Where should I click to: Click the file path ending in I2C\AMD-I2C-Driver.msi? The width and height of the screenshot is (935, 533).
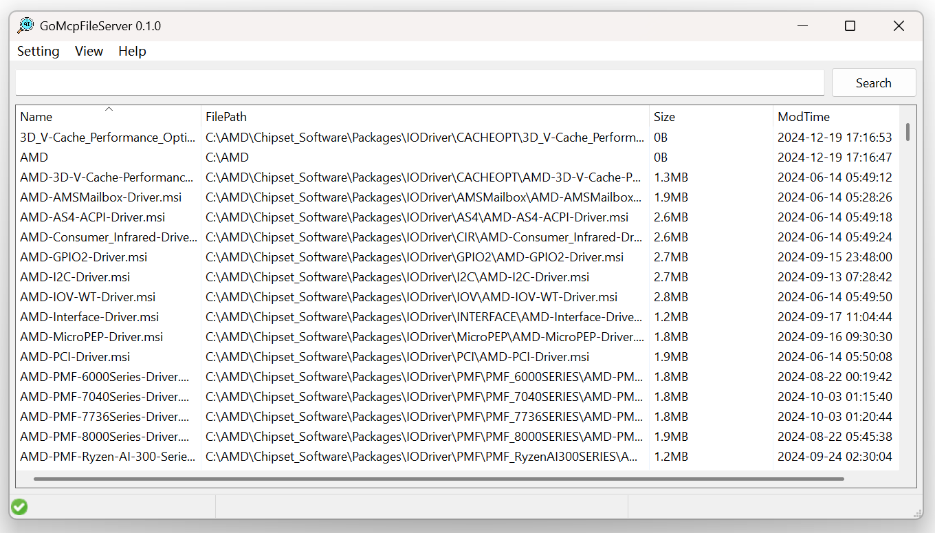(x=397, y=277)
